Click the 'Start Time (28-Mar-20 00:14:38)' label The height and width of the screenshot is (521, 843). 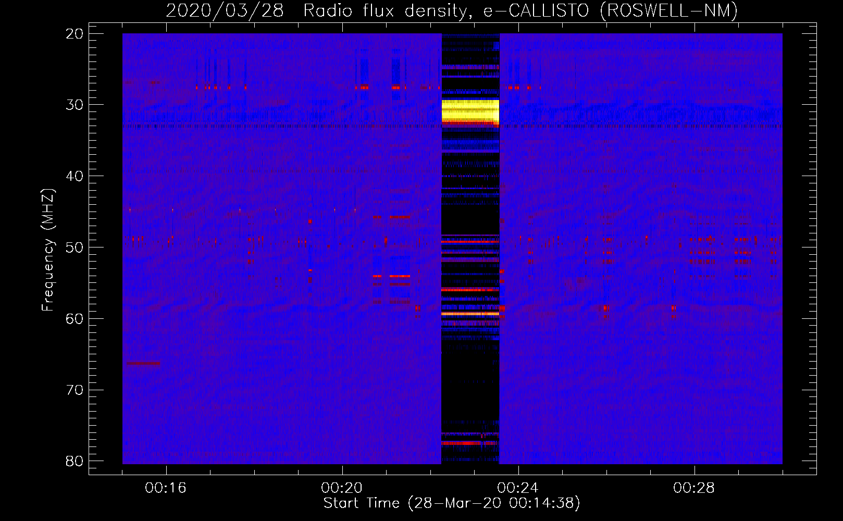(x=452, y=503)
